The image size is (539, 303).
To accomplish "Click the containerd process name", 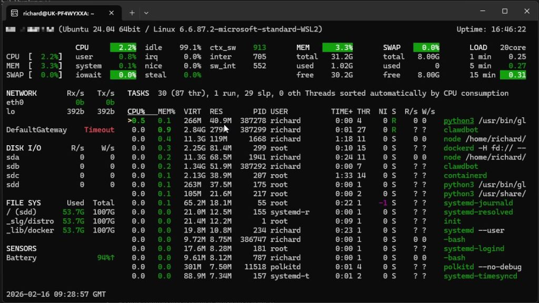I will pyautogui.click(x=465, y=175).
